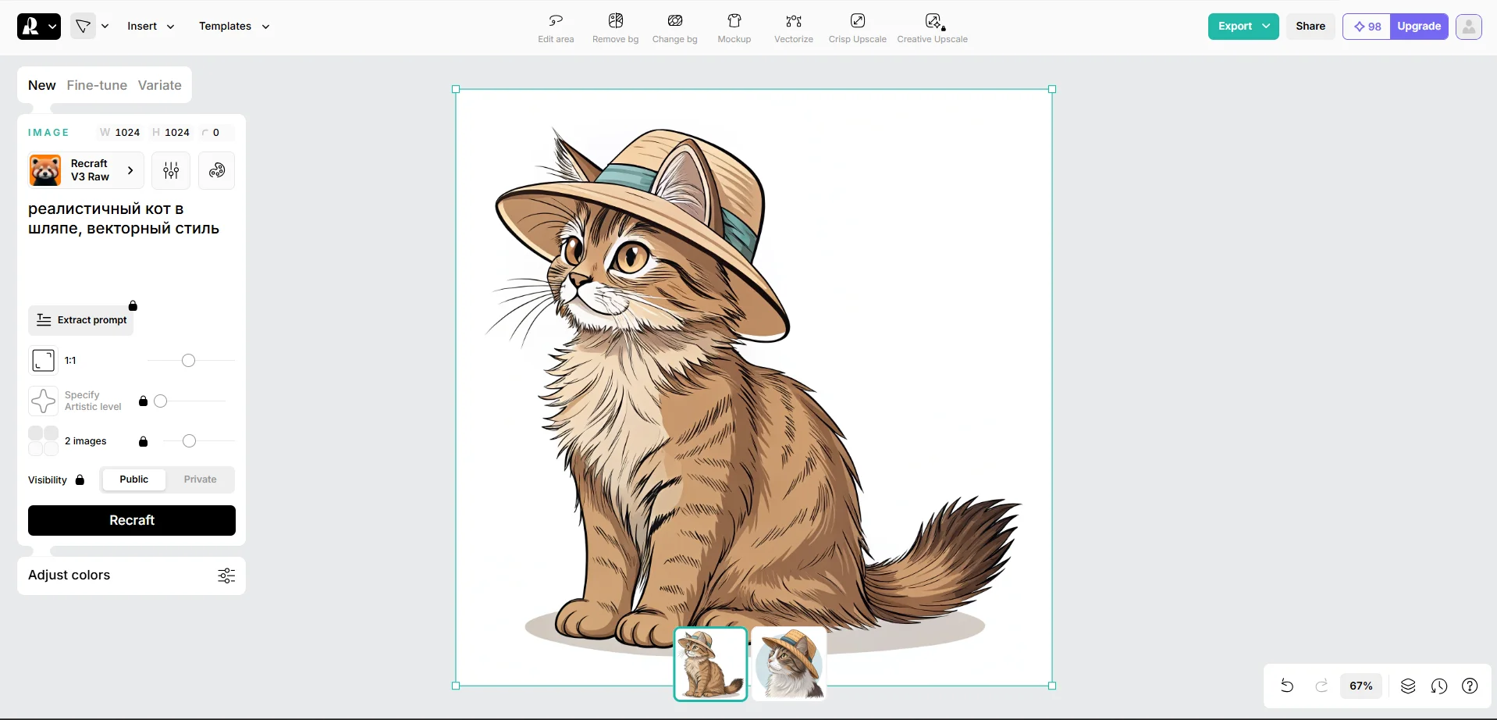This screenshot has height=720, width=1497.
Task: Adjust the aspect ratio slider handle
Action: [x=188, y=360]
